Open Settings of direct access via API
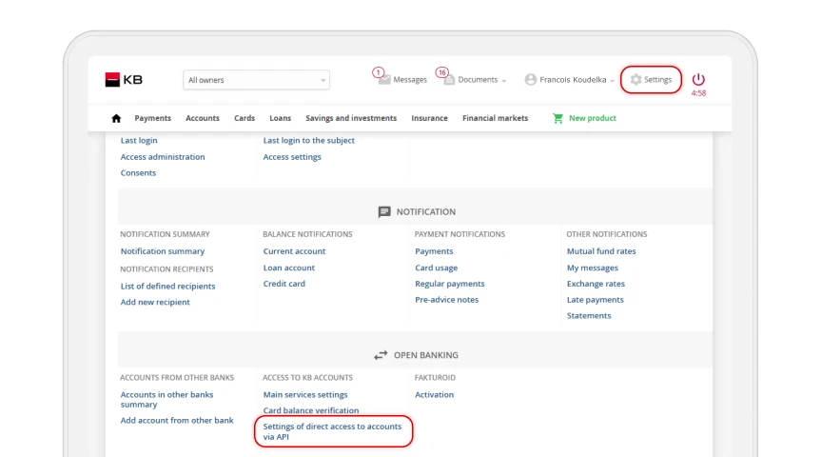Screen dimensions: 822x457 [332, 431]
